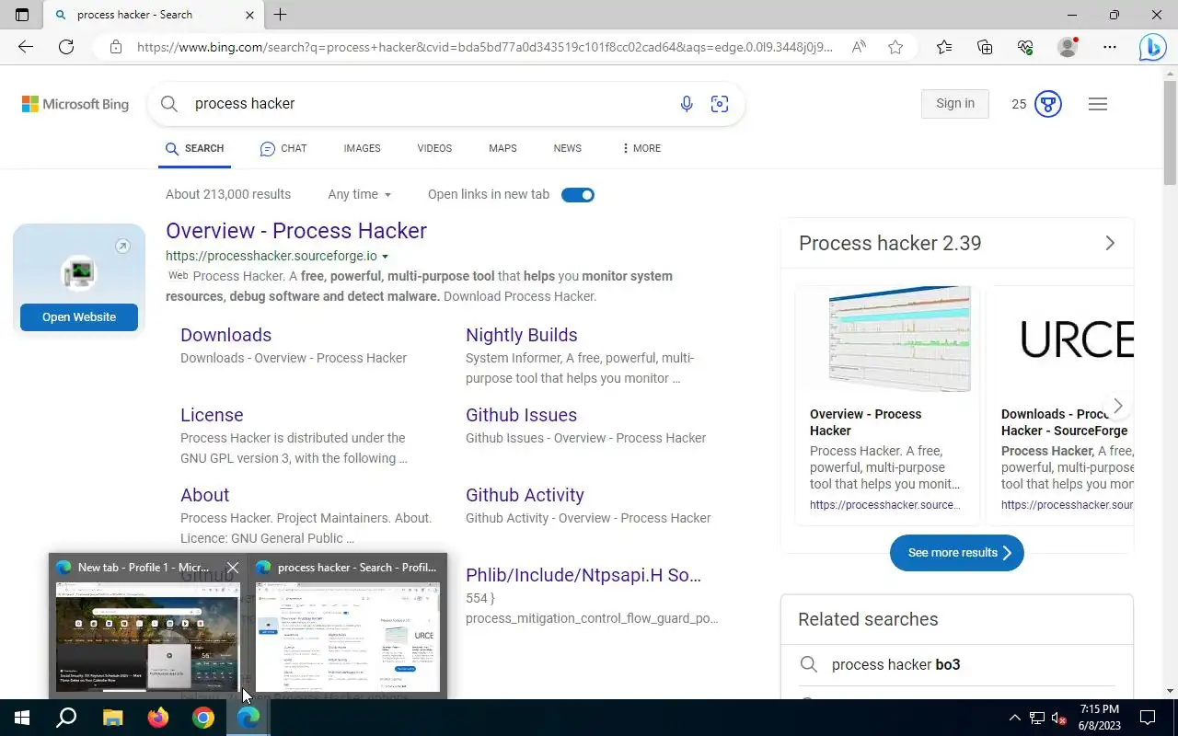Toggle Open links in new tab switch

[x=578, y=195]
